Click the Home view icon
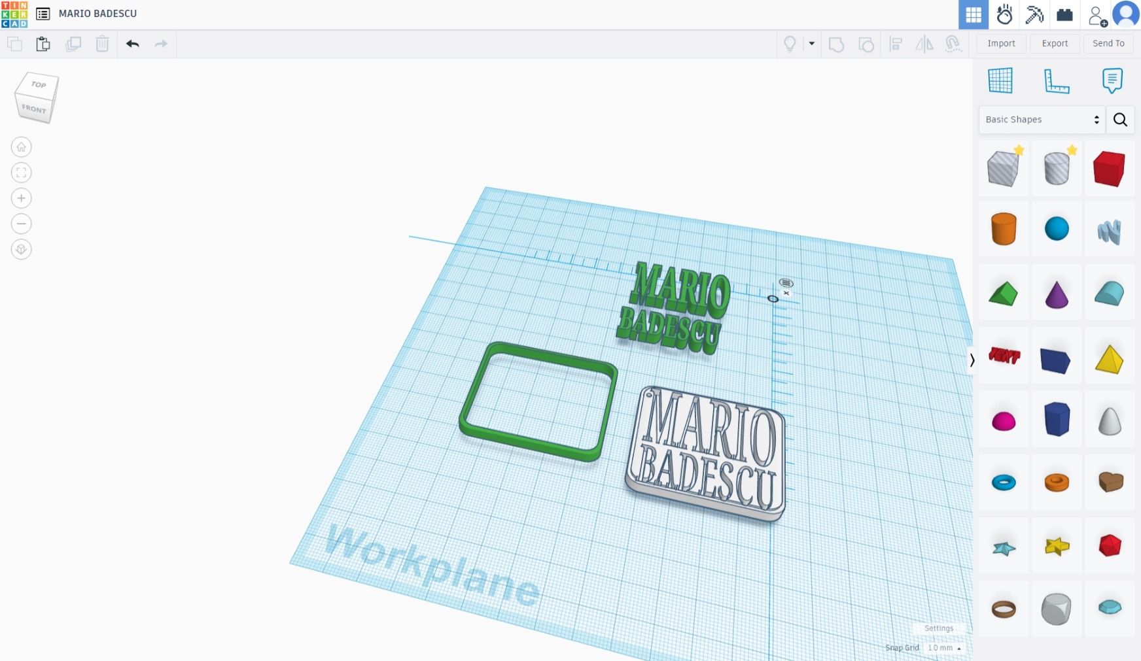This screenshot has height=661, width=1141. [21, 147]
